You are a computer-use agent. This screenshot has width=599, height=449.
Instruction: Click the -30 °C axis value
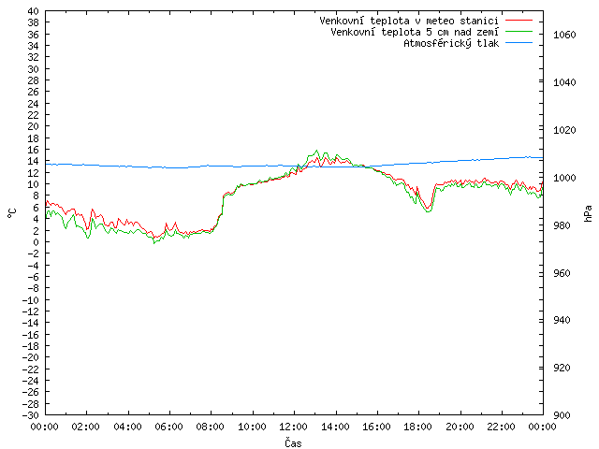[30, 415]
